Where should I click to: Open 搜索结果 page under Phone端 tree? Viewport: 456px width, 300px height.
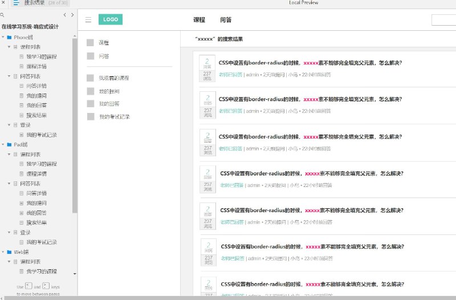[36, 116]
